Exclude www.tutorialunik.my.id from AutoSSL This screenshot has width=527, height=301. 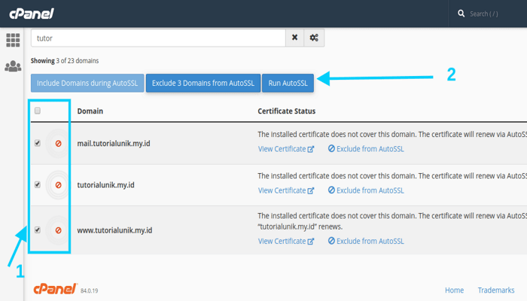366,242
